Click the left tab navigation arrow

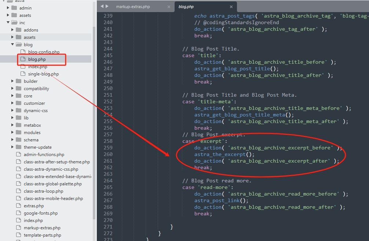tap(102, 6)
